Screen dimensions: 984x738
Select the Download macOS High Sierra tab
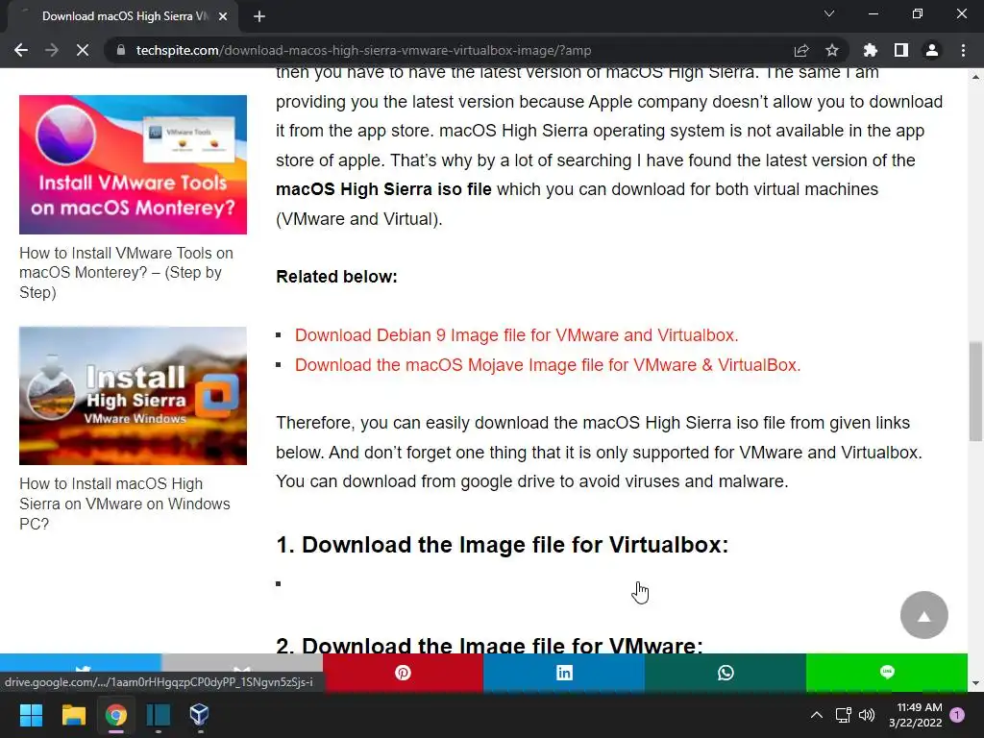click(x=124, y=16)
